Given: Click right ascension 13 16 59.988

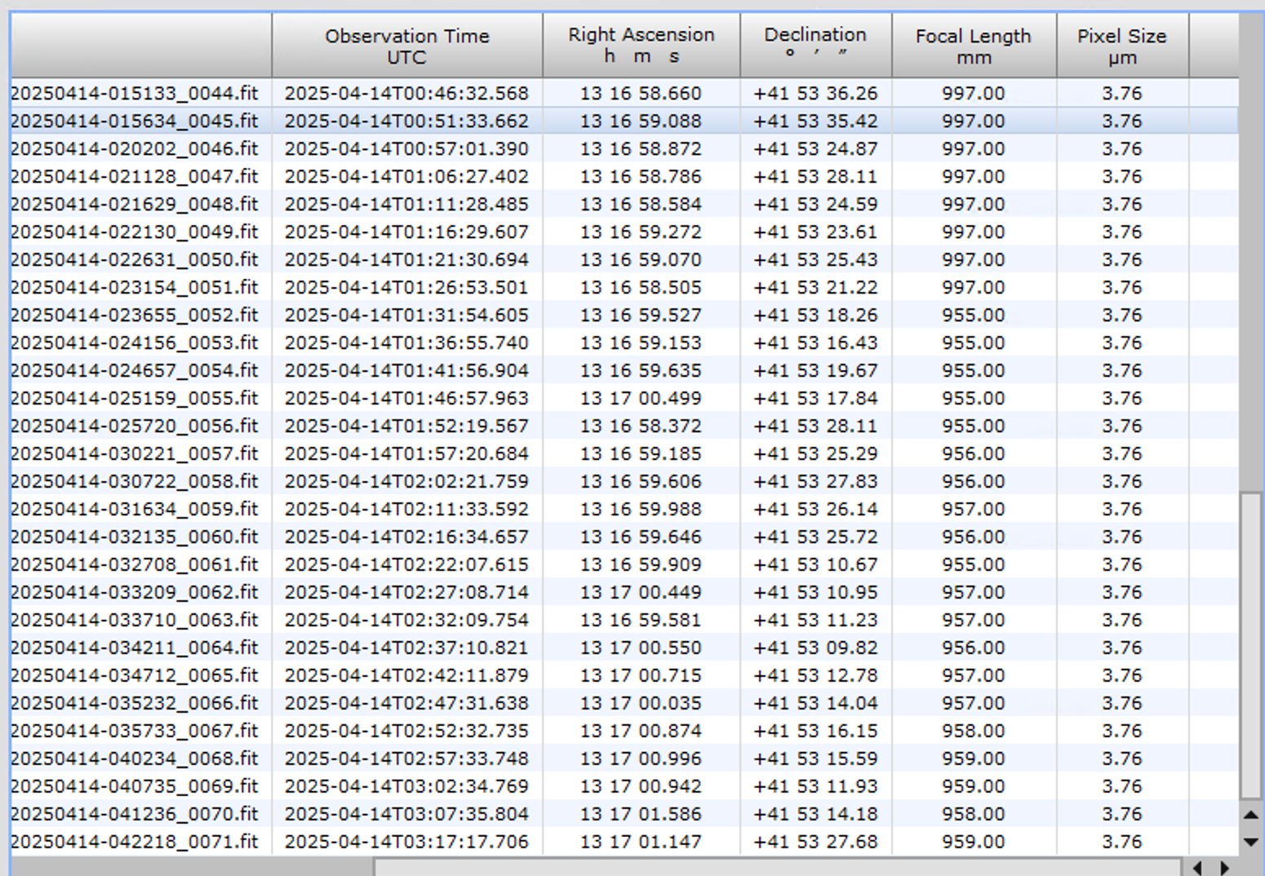Looking at the screenshot, I should tap(641, 509).
